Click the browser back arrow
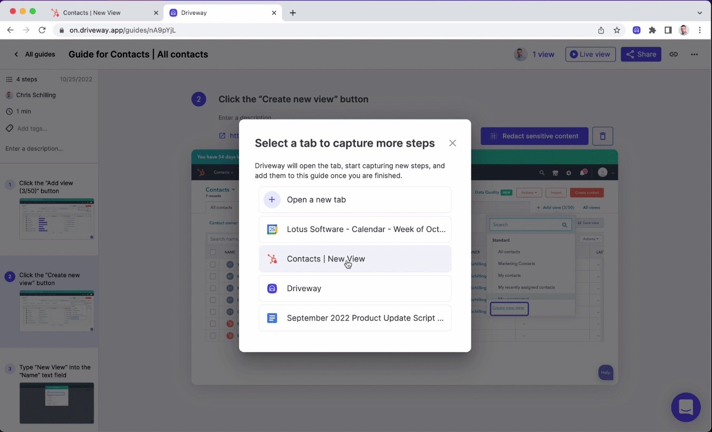 (10, 30)
